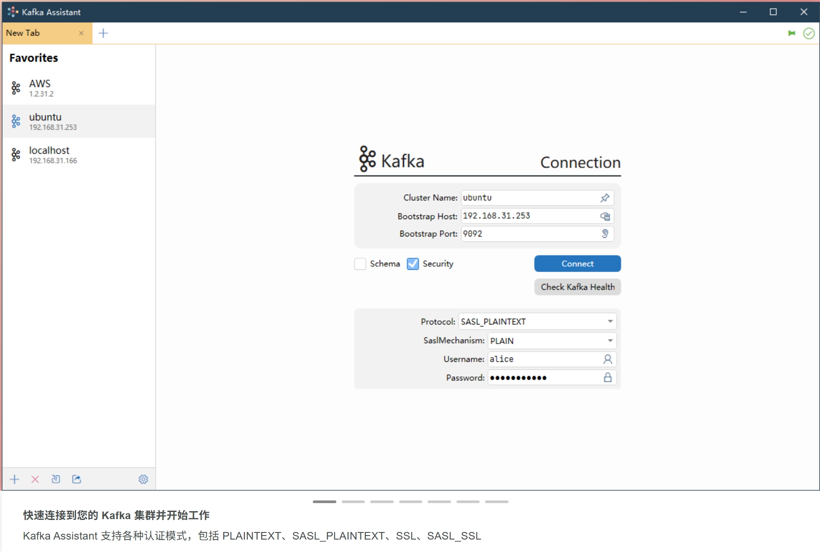Click Check Kafka Health button
Screen dimensions: 820x552
coord(578,287)
